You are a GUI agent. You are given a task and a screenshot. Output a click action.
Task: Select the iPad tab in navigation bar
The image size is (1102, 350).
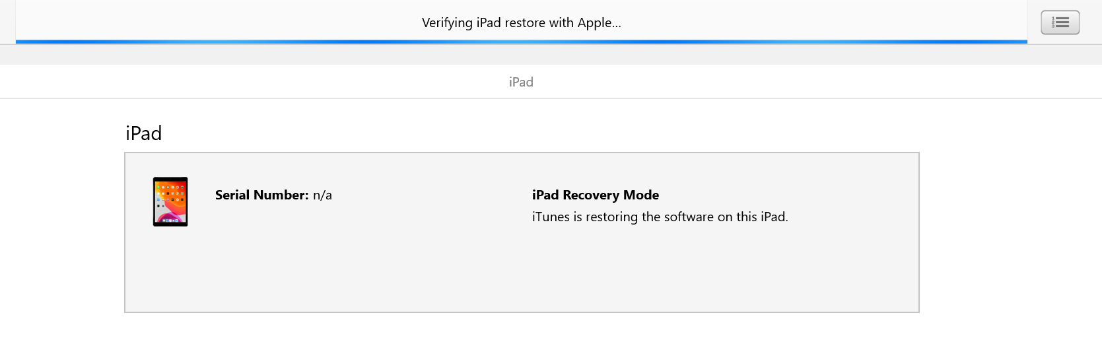[x=521, y=82]
